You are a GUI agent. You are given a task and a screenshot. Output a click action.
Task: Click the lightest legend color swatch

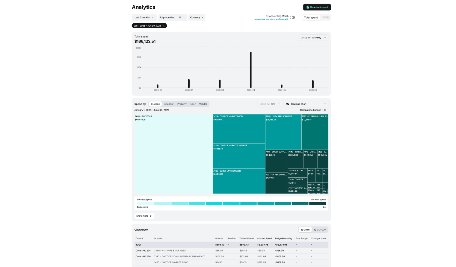point(145,203)
